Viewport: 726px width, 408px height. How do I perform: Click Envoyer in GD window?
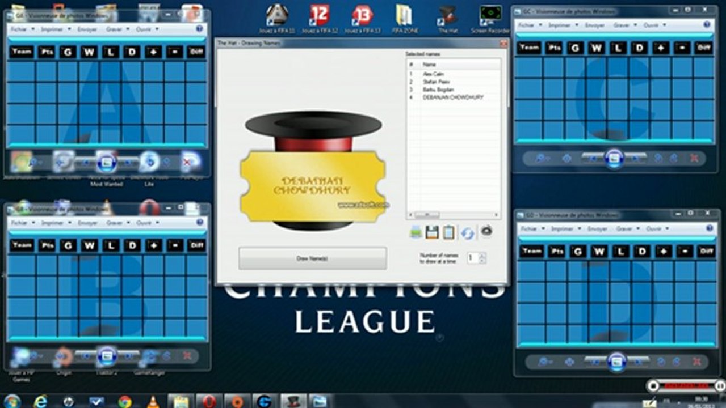coord(597,229)
